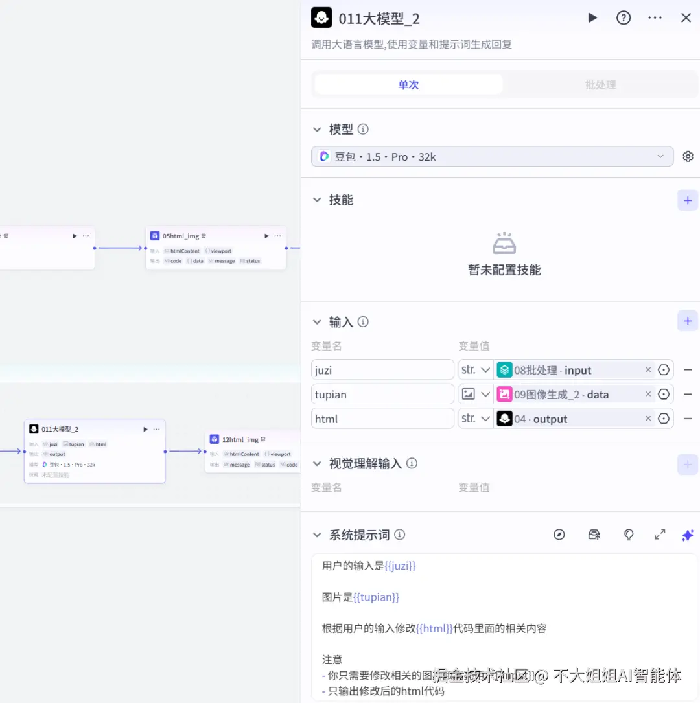Viewport: 700px width, 703px height.
Task: Add a new input variable
Action: pos(688,321)
